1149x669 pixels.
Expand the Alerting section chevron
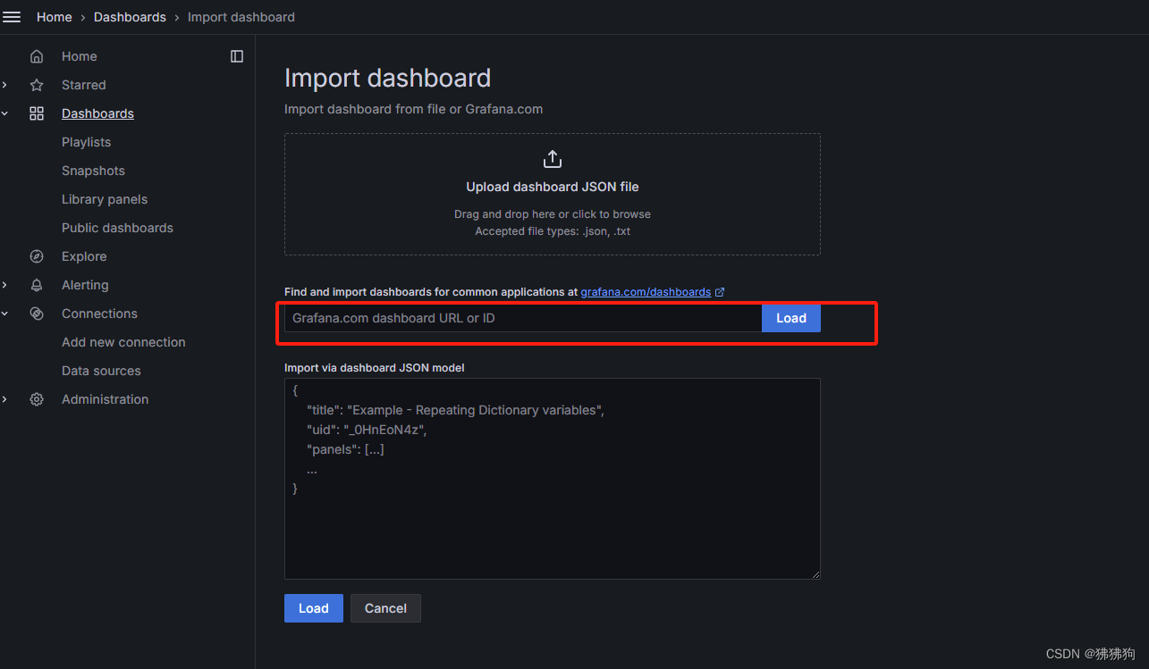[5, 285]
